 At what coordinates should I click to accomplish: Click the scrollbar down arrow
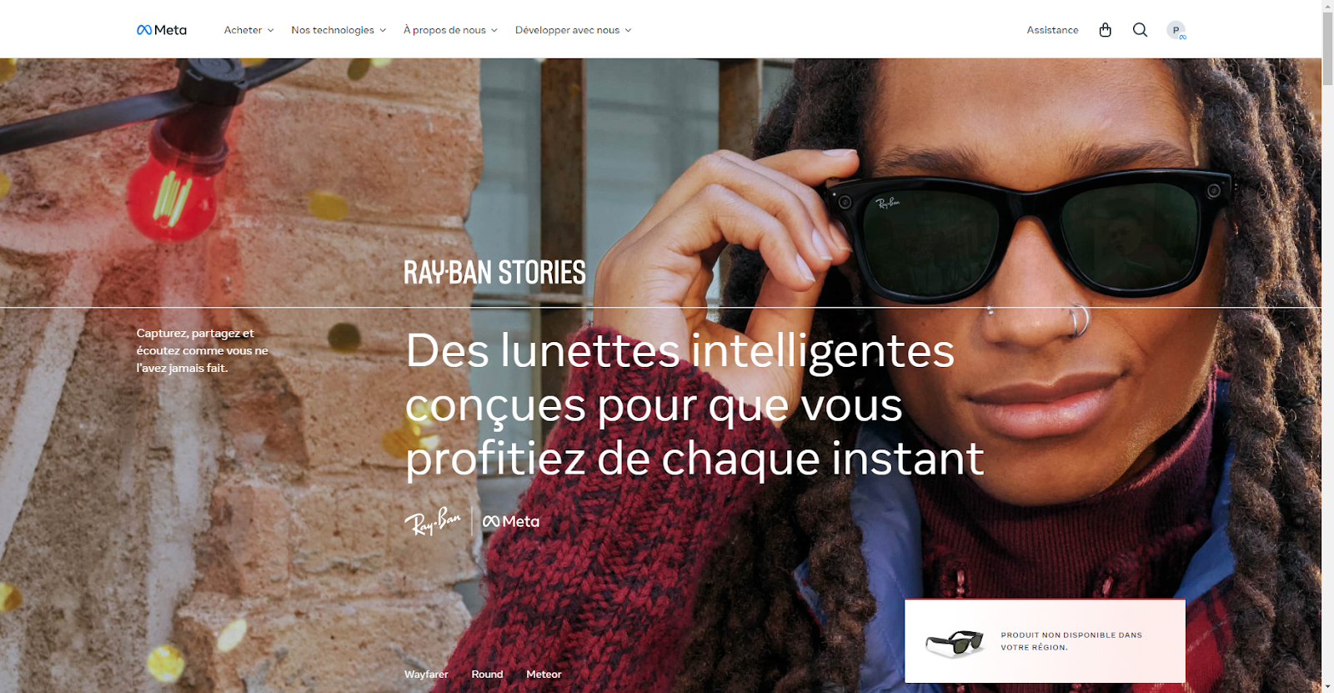[x=1327, y=686]
